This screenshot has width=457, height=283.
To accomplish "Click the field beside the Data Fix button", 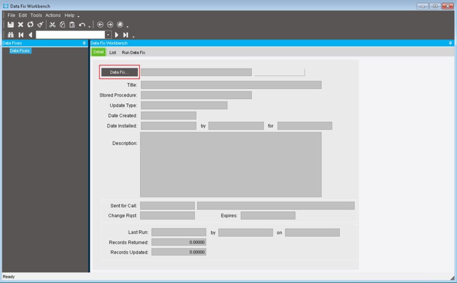I will point(196,72).
